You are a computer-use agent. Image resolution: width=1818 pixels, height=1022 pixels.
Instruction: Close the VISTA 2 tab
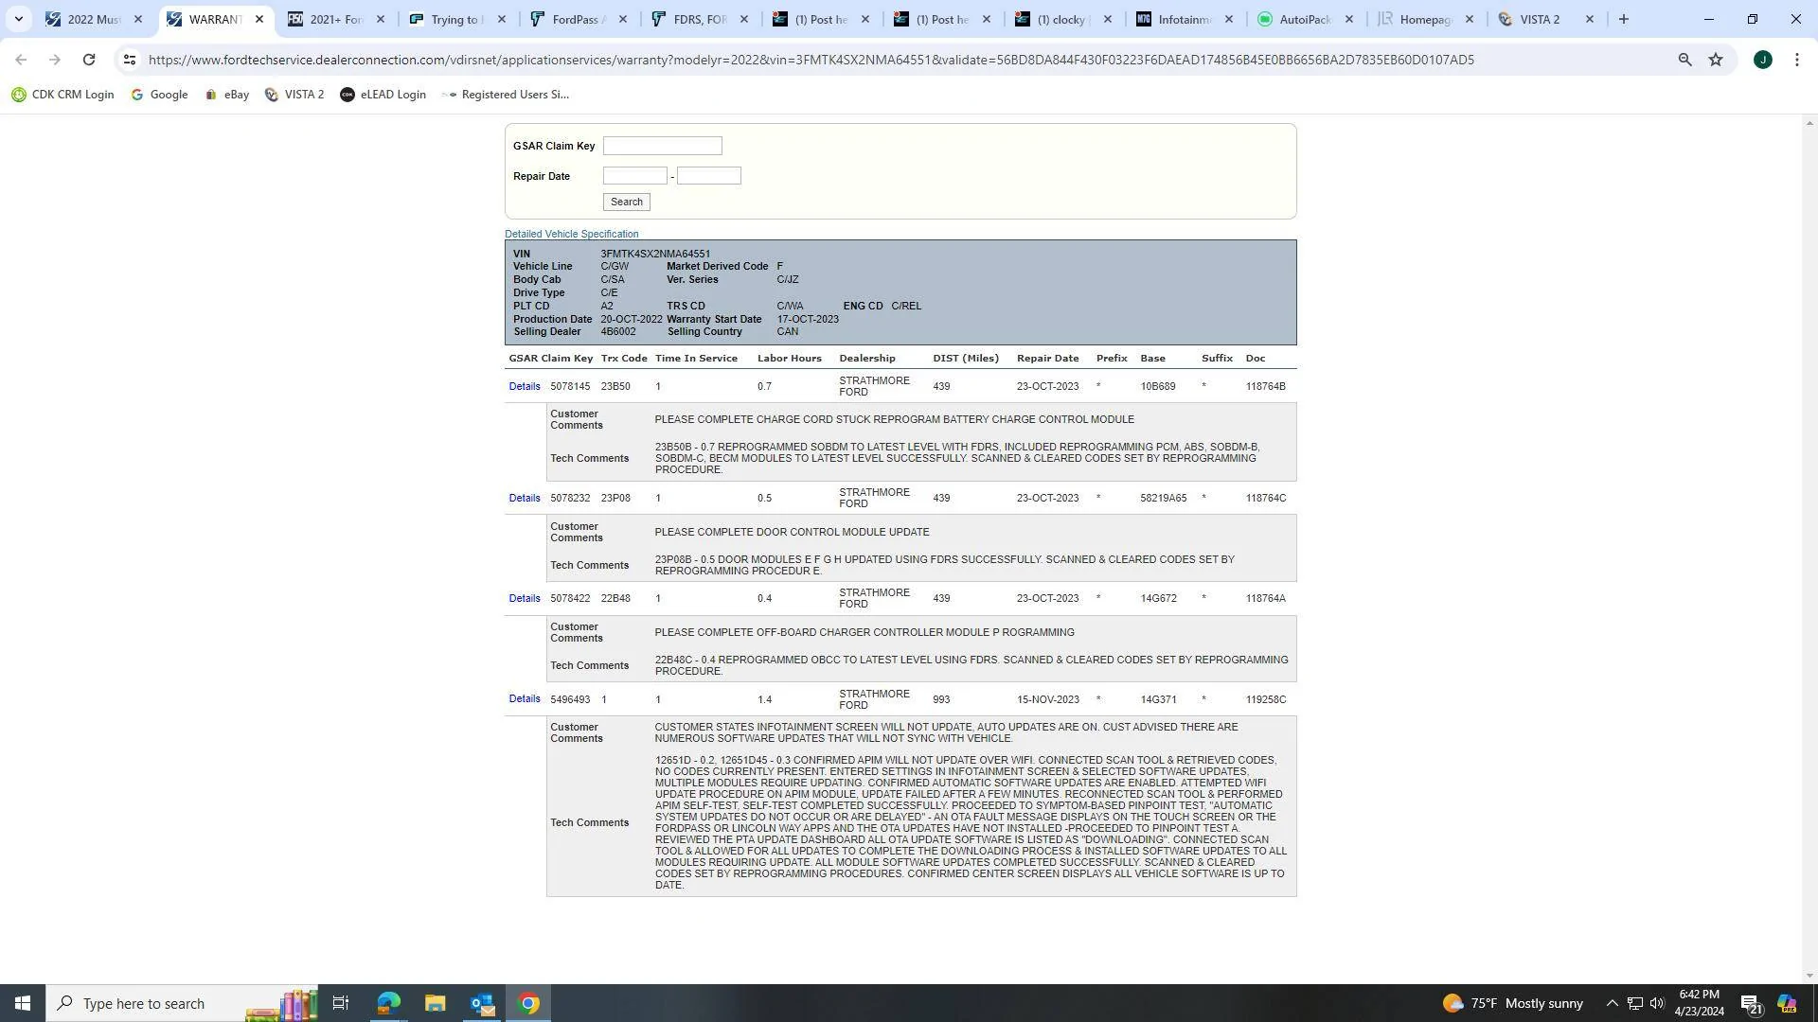point(1590,19)
